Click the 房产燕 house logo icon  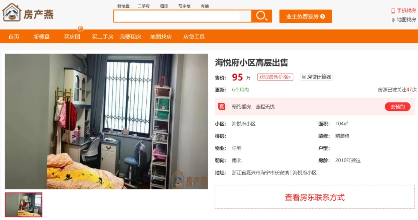[12, 12]
